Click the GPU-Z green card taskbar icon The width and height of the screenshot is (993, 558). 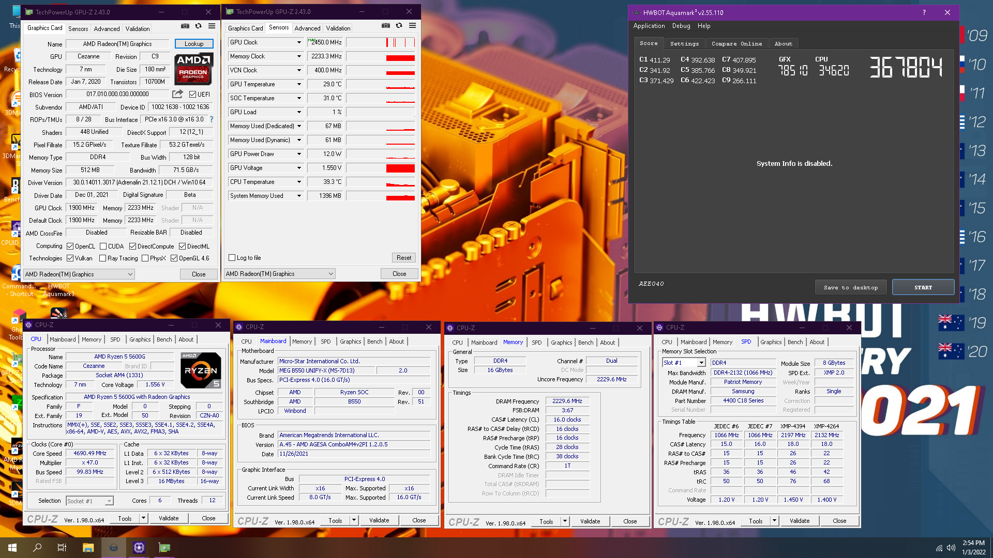click(x=164, y=548)
